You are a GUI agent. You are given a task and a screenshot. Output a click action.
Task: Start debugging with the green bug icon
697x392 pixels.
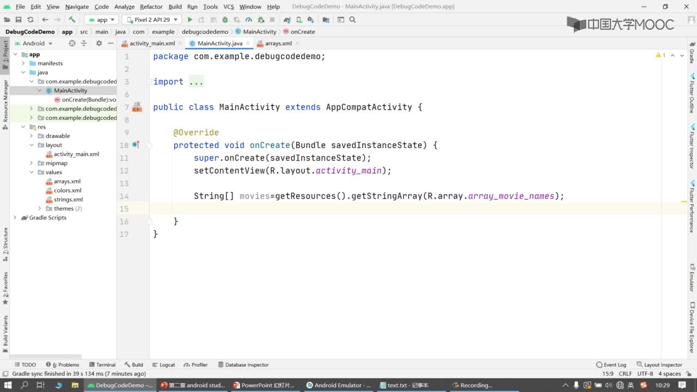(225, 20)
